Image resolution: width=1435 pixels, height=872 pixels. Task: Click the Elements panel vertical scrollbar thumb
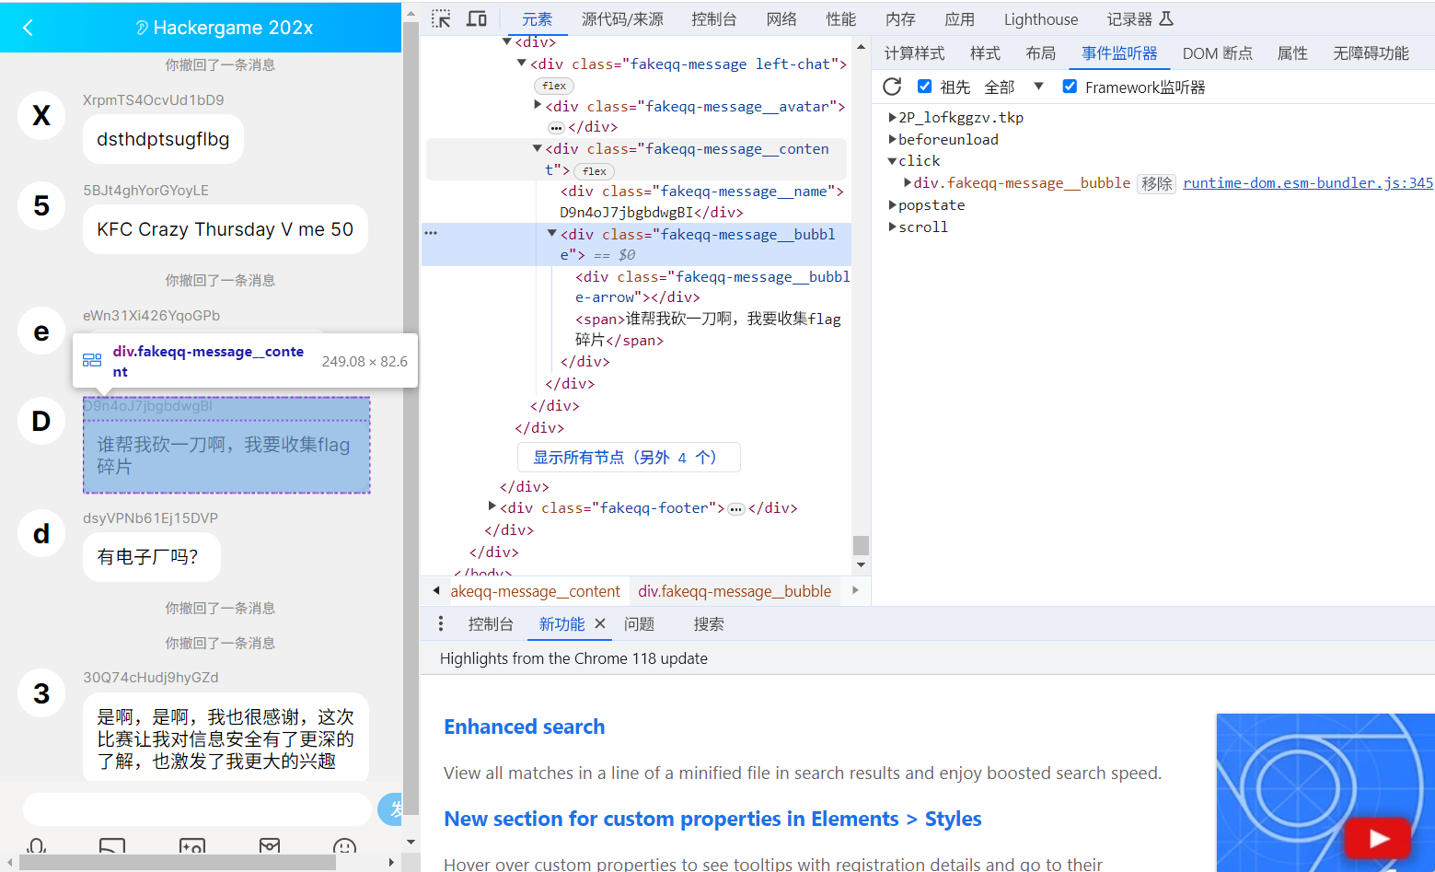point(861,545)
